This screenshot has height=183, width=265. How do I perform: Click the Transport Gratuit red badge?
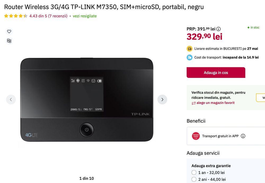point(196,136)
